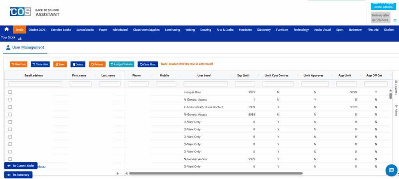
Task: Click the Delete button
Action: (x=78, y=64)
